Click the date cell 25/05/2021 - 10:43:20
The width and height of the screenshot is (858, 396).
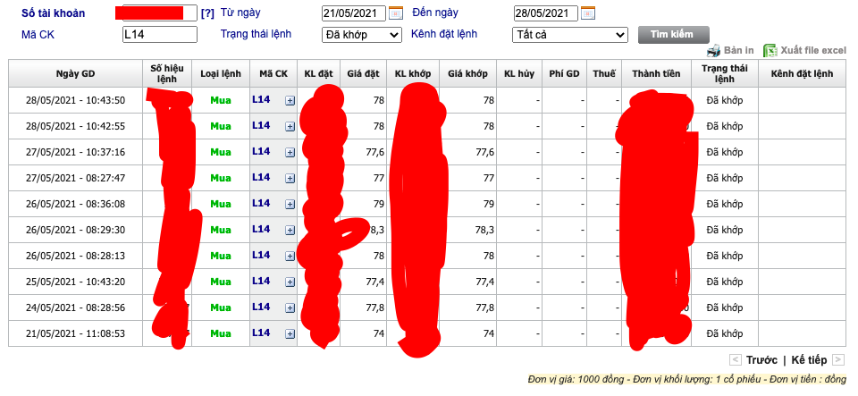(75, 282)
